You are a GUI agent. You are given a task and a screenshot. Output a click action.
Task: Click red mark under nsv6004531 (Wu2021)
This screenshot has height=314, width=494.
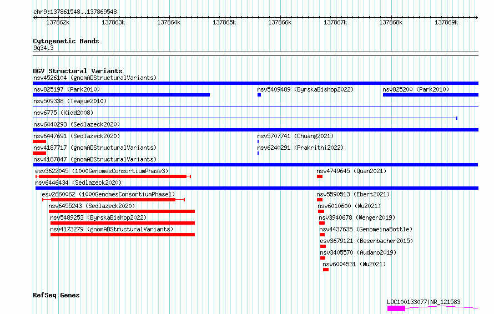[326, 270]
